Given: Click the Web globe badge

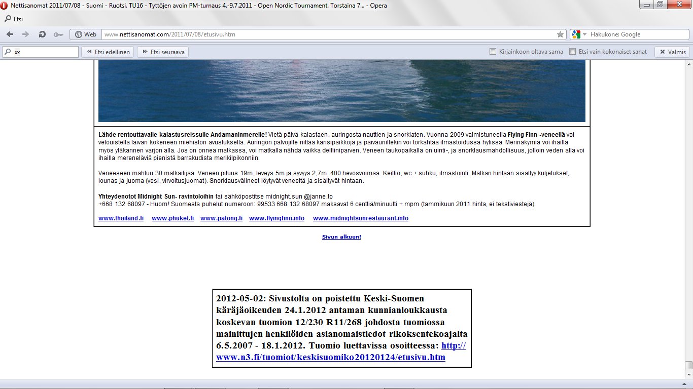Looking at the screenshot, I should pyautogui.click(x=85, y=34).
